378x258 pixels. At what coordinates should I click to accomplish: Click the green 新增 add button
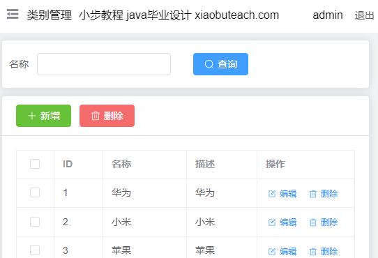point(44,116)
